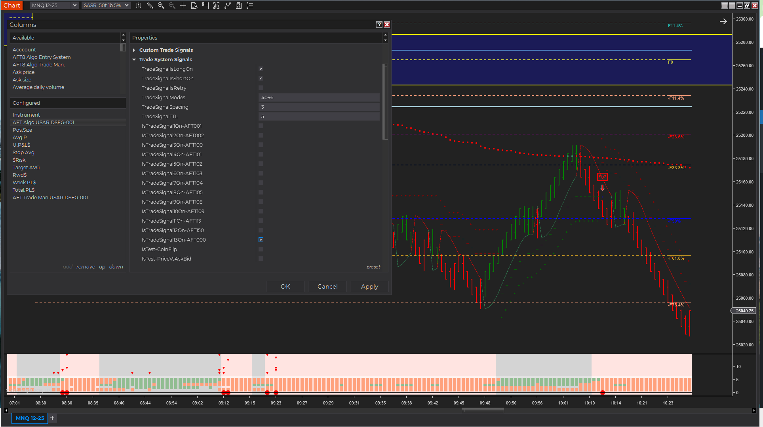The height and width of the screenshot is (427, 763).
Task: Open the chart snapshot export icon
Action: (238, 6)
